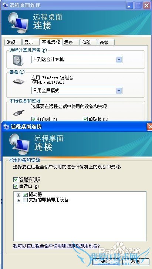Image resolution: width=152 pixels, height=269 pixels.
Task: Click the keyboard icon in 键盘 section
Action: 19,82
